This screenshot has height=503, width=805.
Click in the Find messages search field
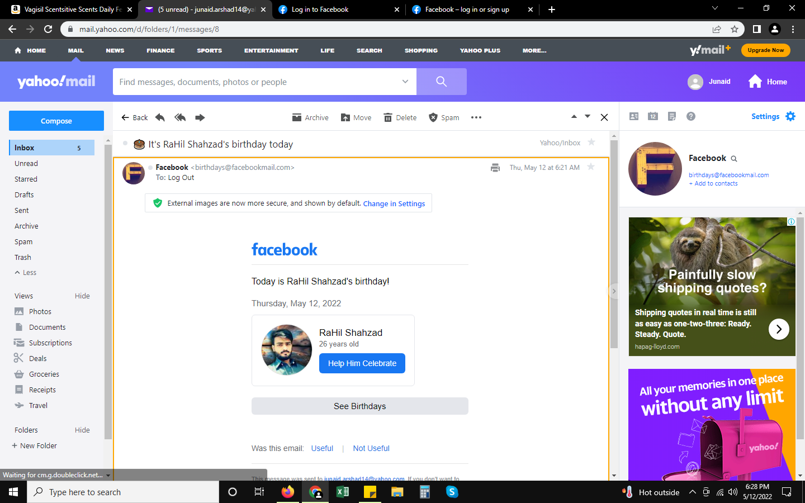[x=257, y=82]
